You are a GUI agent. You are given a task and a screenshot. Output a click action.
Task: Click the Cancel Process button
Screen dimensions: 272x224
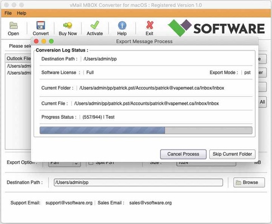click(183, 154)
